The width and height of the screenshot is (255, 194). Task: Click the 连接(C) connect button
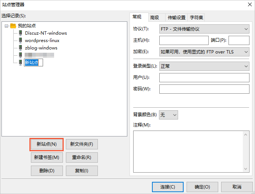click(x=168, y=187)
